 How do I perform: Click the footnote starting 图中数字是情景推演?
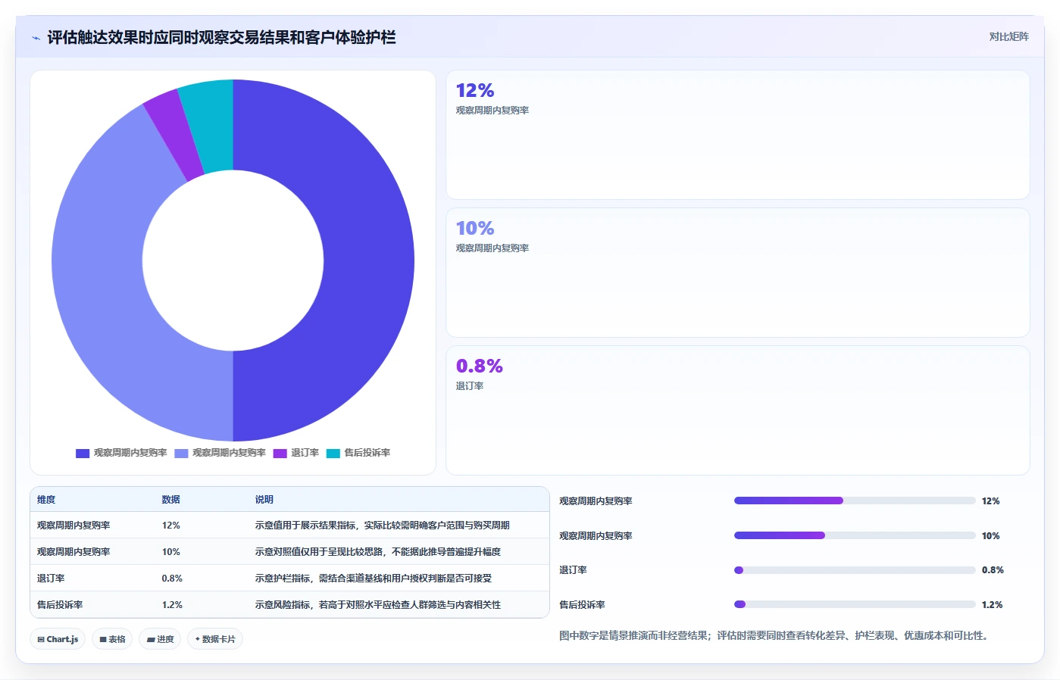point(774,636)
